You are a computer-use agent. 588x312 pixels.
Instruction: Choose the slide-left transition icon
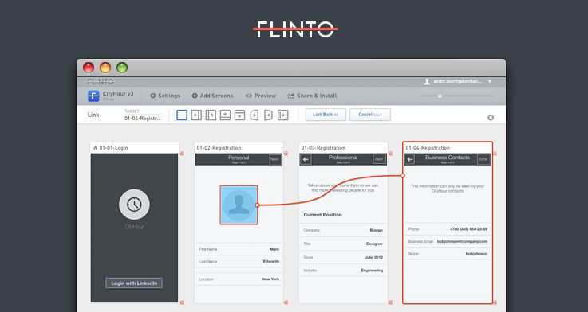pyautogui.click(x=196, y=115)
